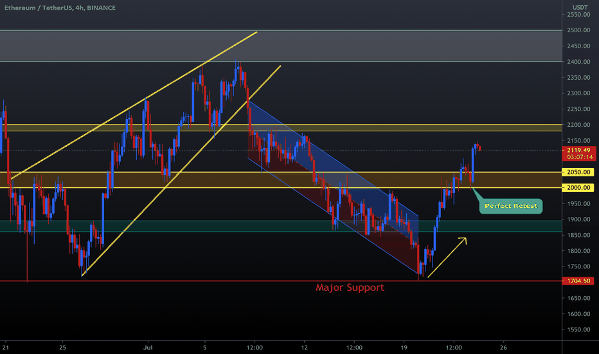Click the Ethereum / TetherUS chart title
This screenshot has width=599, height=354.
tap(60, 8)
